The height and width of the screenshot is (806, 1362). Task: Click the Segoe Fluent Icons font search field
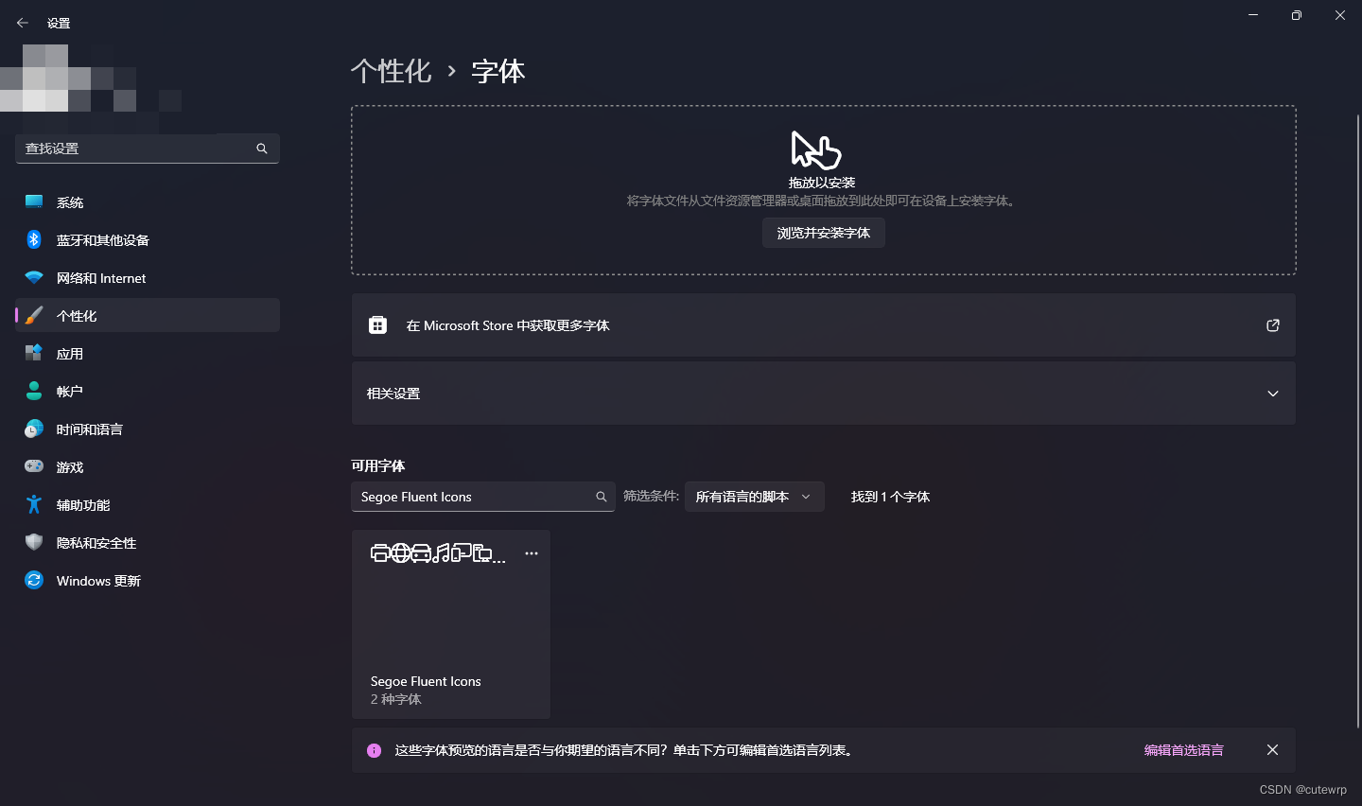pyautogui.click(x=483, y=497)
